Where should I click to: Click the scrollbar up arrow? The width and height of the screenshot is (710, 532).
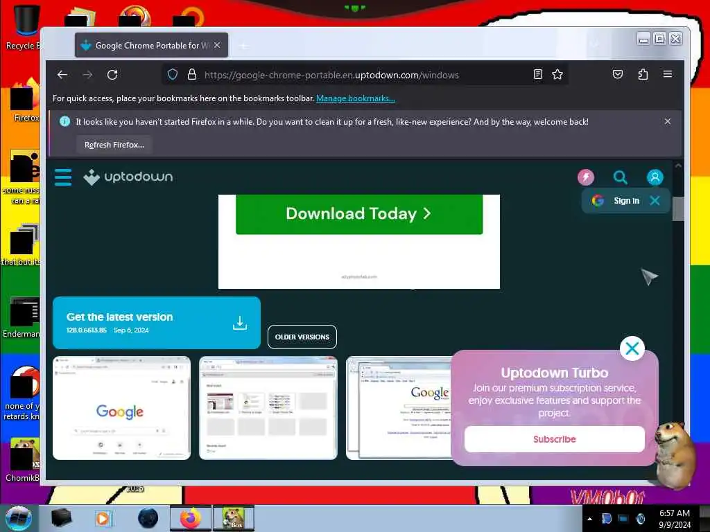[678, 166]
